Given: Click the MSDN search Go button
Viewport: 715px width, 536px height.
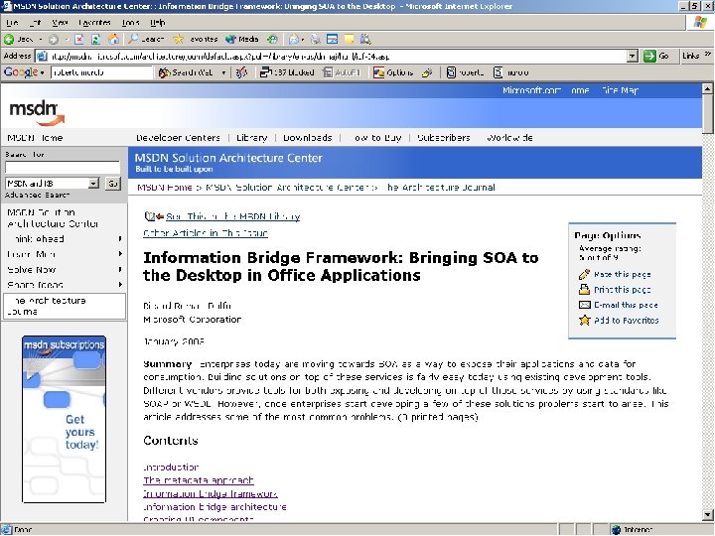Looking at the screenshot, I should [x=112, y=184].
